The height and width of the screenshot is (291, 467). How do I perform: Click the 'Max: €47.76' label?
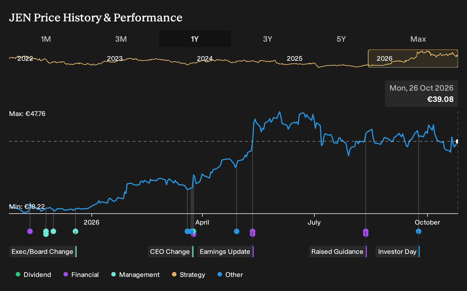[27, 114]
